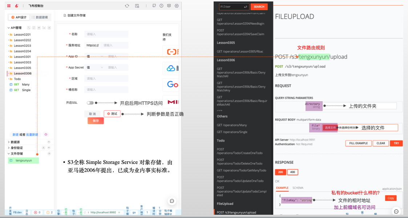Click the 名称 input field
408x218 pixels.
(106, 34)
